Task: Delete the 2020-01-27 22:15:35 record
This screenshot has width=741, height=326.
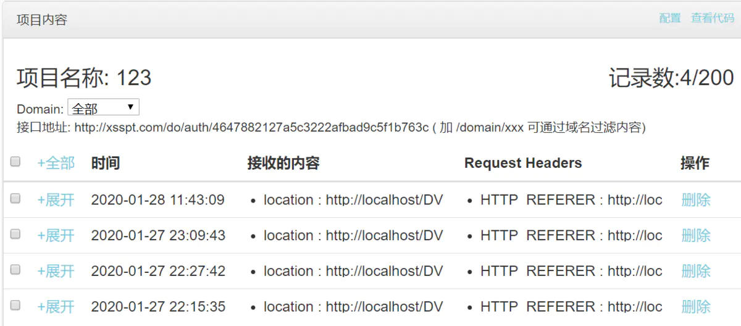Action: click(695, 307)
